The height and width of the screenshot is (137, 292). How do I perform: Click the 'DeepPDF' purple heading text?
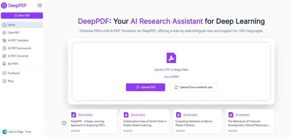click(x=93, y=21)
